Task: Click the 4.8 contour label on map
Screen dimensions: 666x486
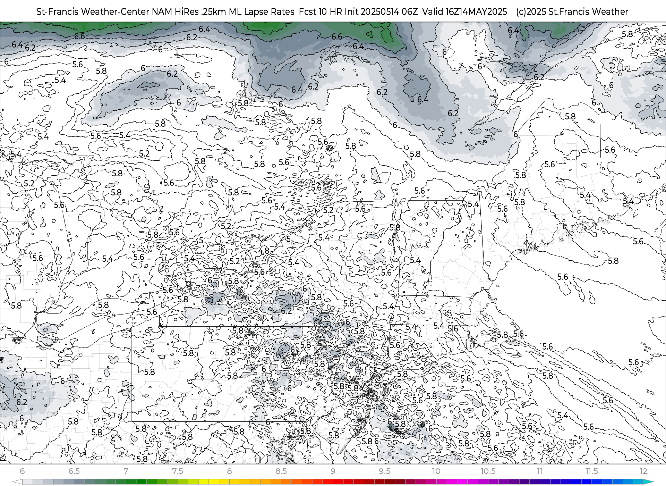Action: [264, 251]
